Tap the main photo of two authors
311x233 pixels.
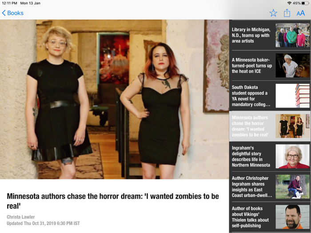tap(115, 99)
